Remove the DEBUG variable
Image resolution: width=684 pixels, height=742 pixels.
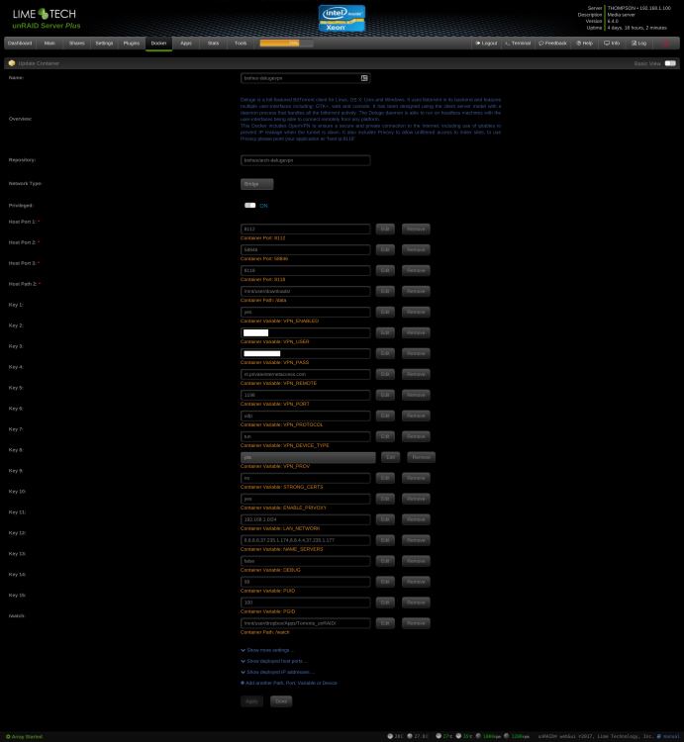click(416, 561)
